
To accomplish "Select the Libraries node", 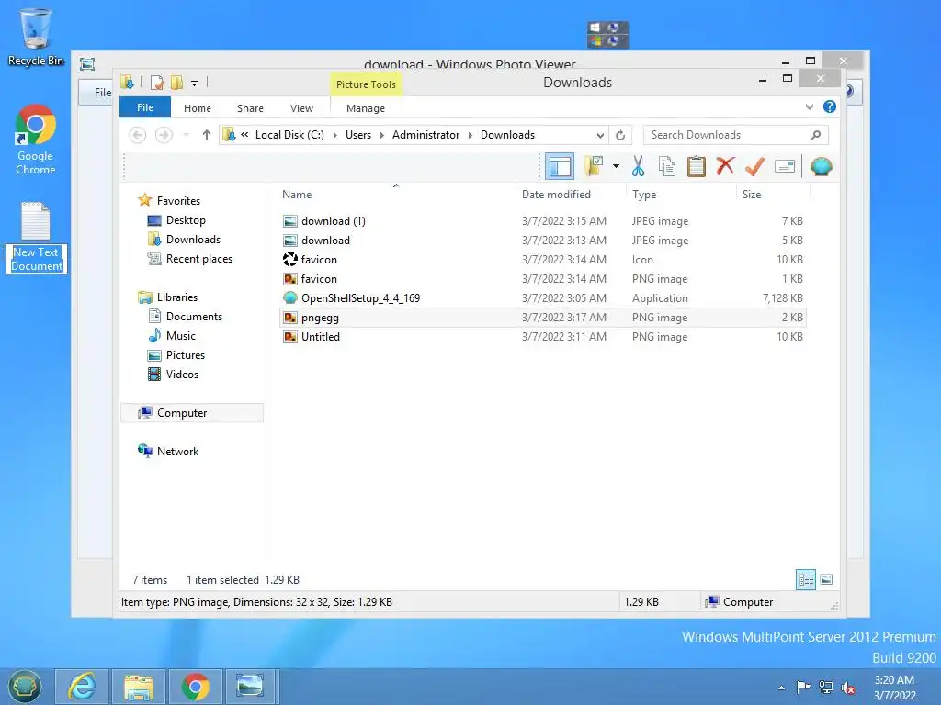I will click(176, 297).
